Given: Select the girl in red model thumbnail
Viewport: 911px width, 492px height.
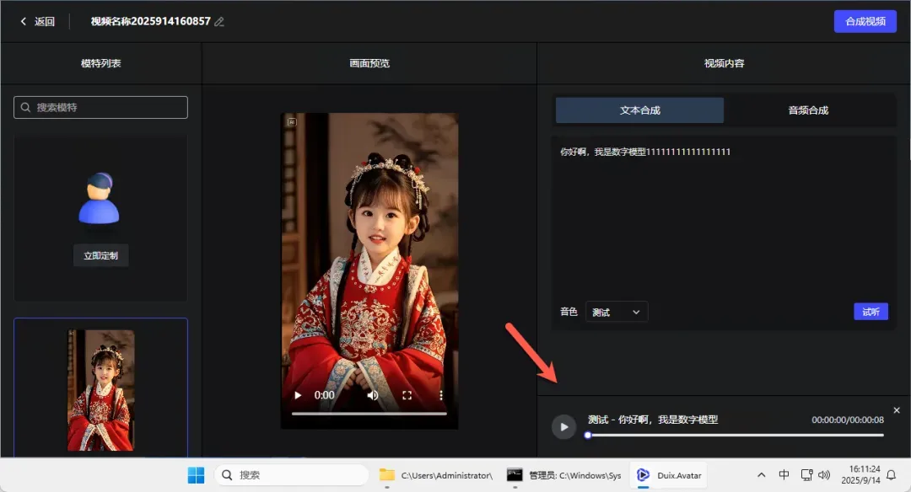Looking at the screenshot, I should coord(100,389).
